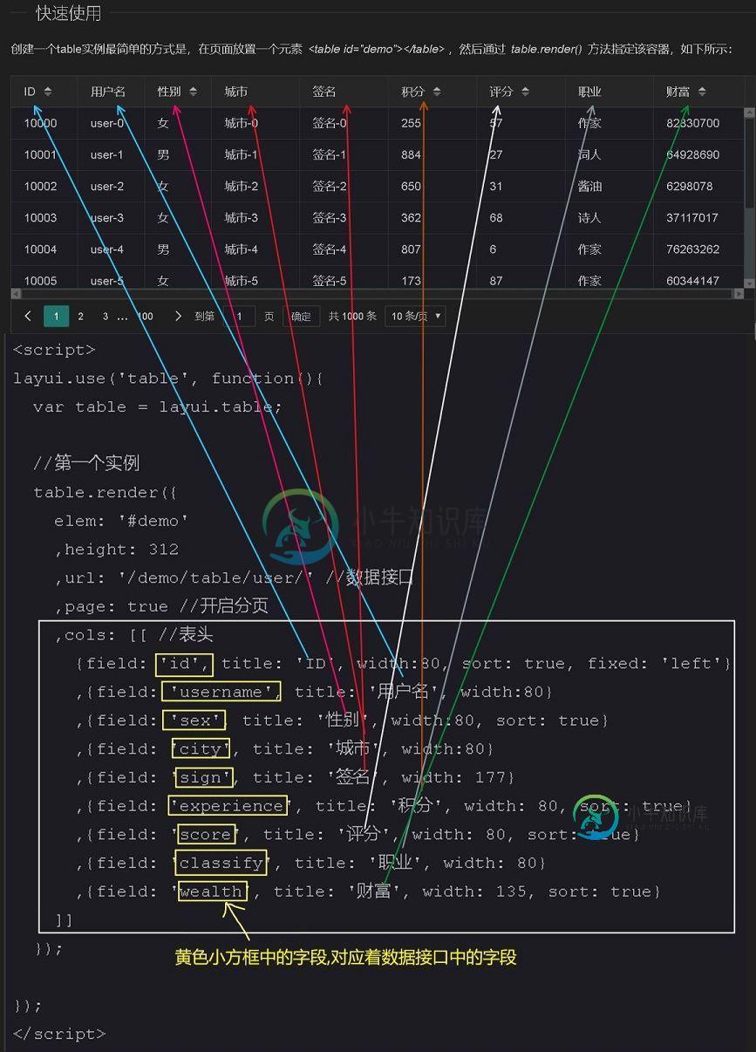Select page 1 in pagination
This screenshot has width=756, height=1052.
click(x=56, y=316)
